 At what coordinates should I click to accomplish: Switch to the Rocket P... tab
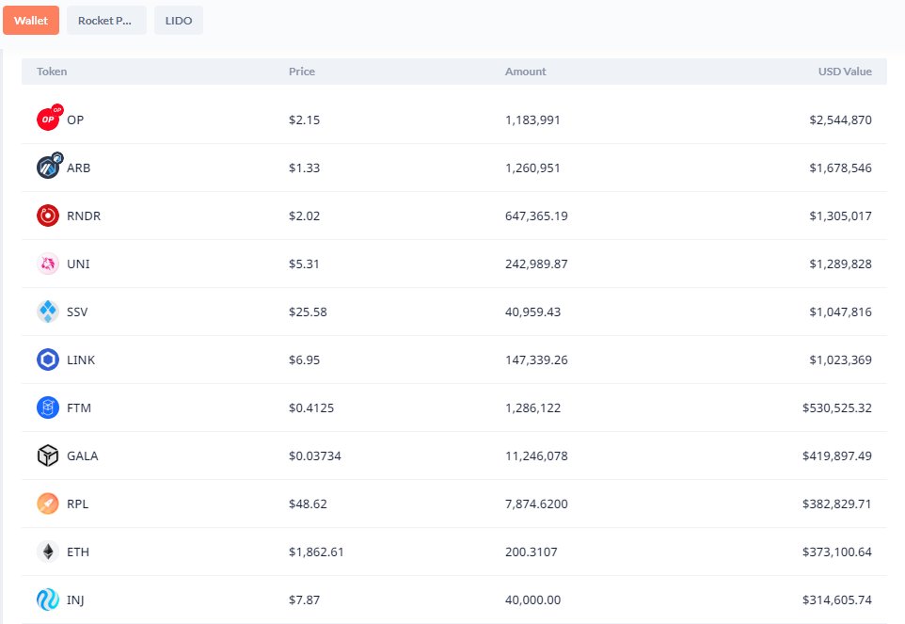point(106,21)
